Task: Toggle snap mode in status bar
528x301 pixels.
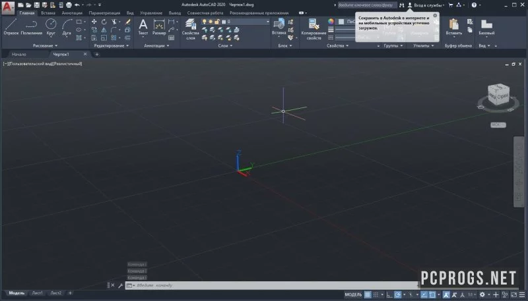Action: pos(376,294)
